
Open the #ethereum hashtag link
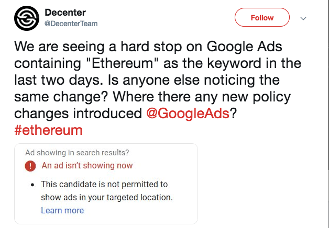[48, 130]
